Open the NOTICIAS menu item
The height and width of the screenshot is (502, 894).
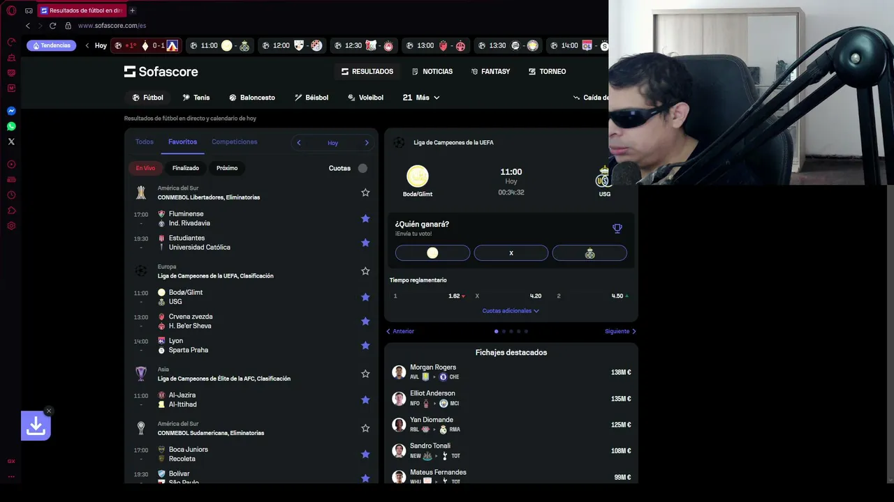pos(432,71)
